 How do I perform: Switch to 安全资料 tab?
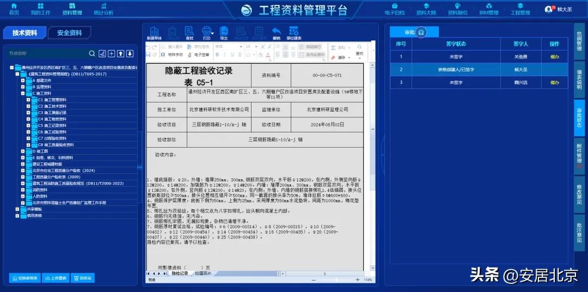coord(69,33)
